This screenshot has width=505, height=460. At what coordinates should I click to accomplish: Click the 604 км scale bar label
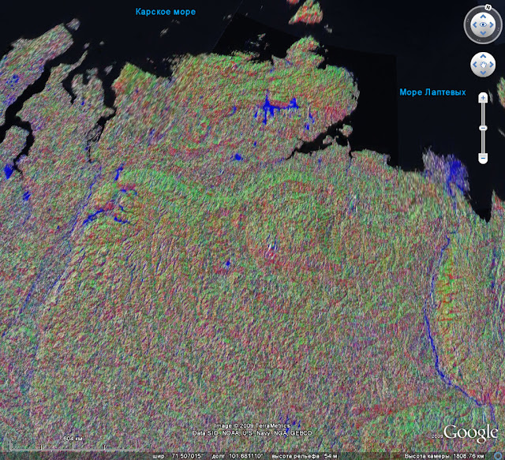(73, 439)
